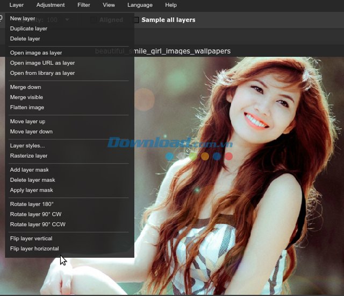The width and height of the screenshot is (344, 296).
Task: Choose Open image URL as layer
Action: click(69, 63)
